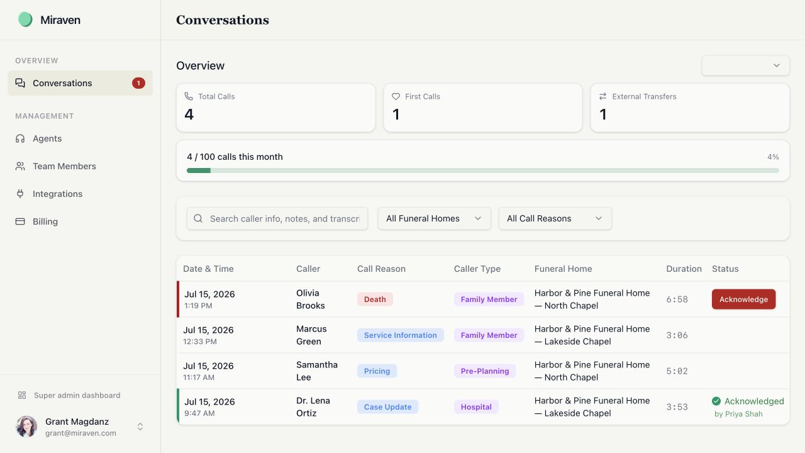Select the Service Information tag
The width and height of the screenshot is (805, 453).
pyautogui.click(x=401, y=335)
